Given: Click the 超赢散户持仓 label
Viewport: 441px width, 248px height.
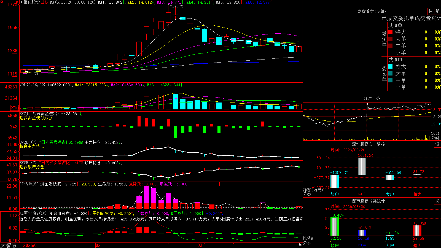Looking at the screenshot, I should [x=32, y=167].
